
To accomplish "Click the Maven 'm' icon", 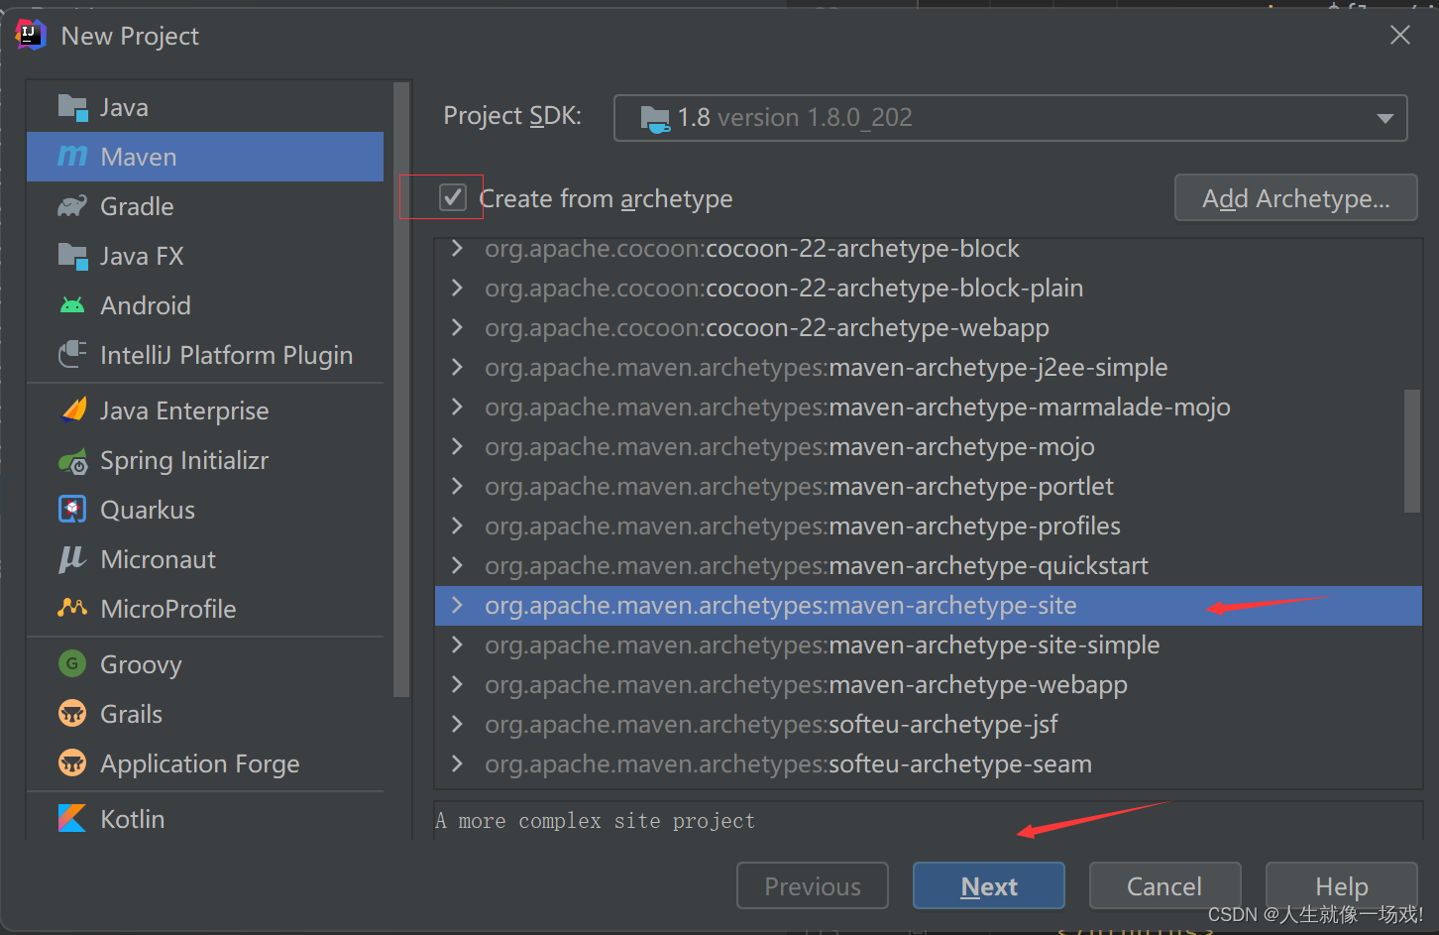I will [72, 157].
